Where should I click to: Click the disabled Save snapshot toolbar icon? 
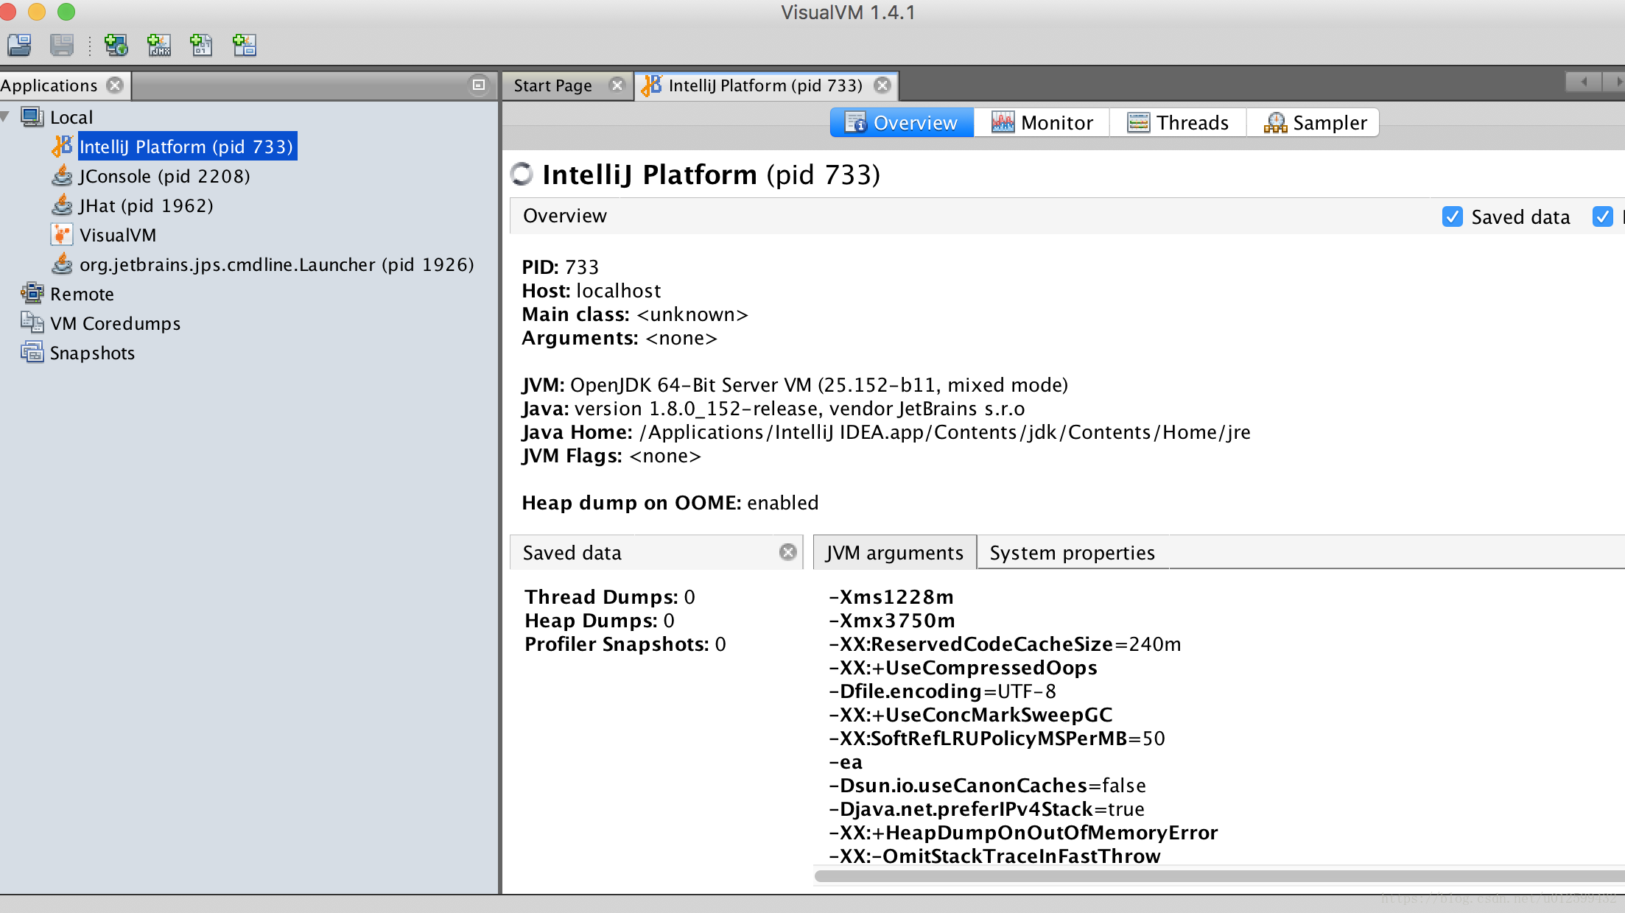coord(62,46)
